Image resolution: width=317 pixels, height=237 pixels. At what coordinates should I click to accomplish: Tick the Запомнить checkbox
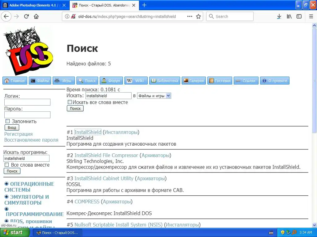click(x=7, y=121)
